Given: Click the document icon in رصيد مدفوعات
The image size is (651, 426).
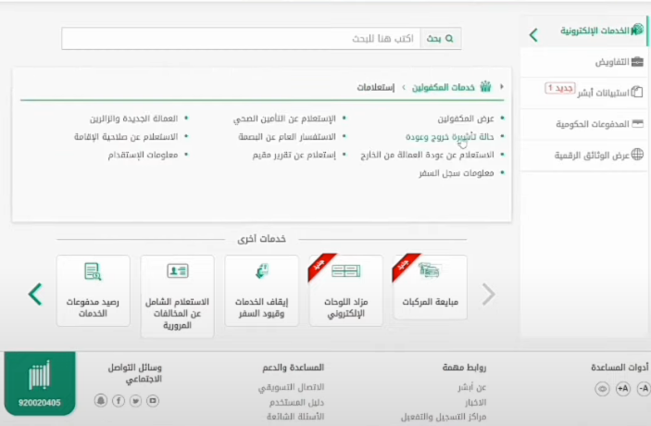Looking at the screenshot, I should (x=93, y=271).
